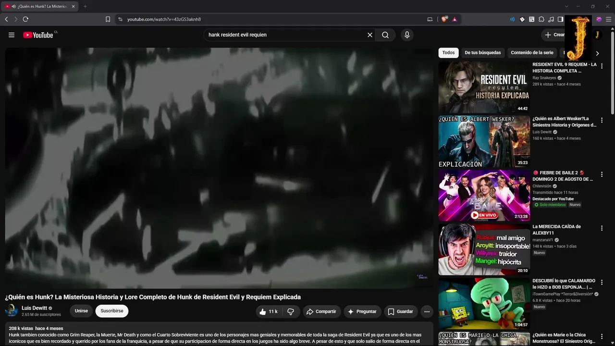Go back with the browser back arrow

click(6, 19)
